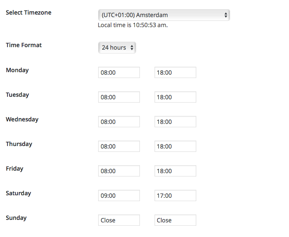Click Monday closing time field
The width and height of the screenshot is (289, 237).
click(175, 73)
